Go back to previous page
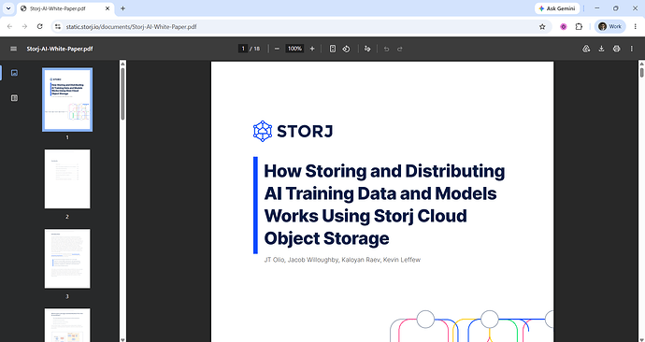 [10, 26]
